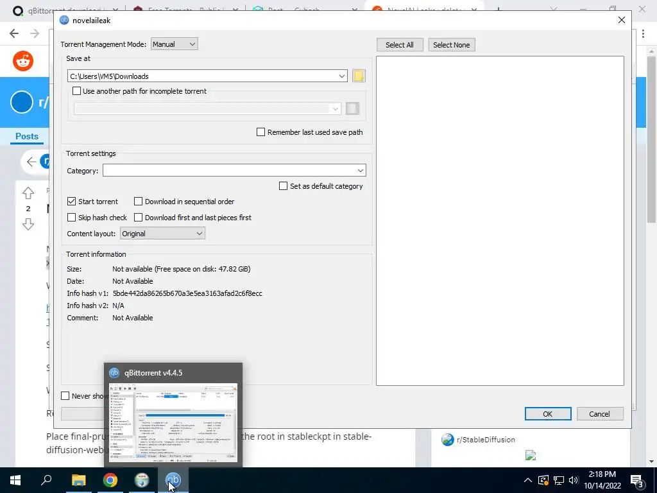This screenshot has height=493, width=657.
Task: Click the security tray icon with warning
Action: tap(543, 480)
